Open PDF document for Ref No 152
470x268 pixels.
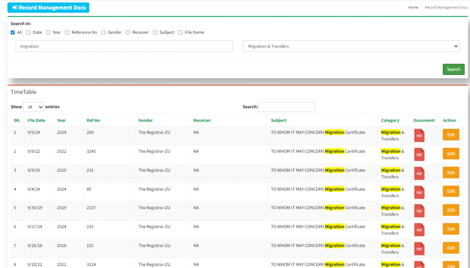[419, 249]
